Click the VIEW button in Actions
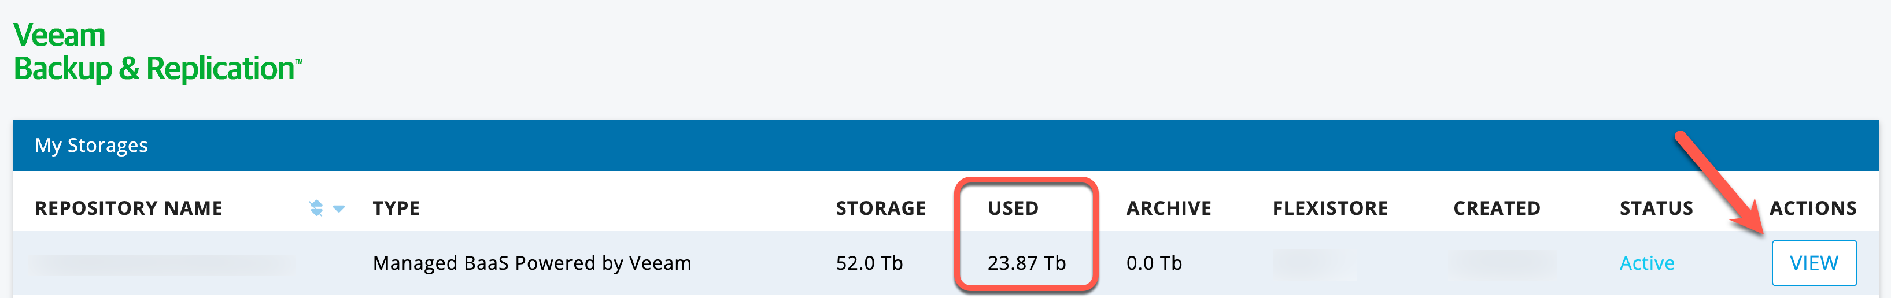This screenshot has width=1891, height=298. [1813, 263]
